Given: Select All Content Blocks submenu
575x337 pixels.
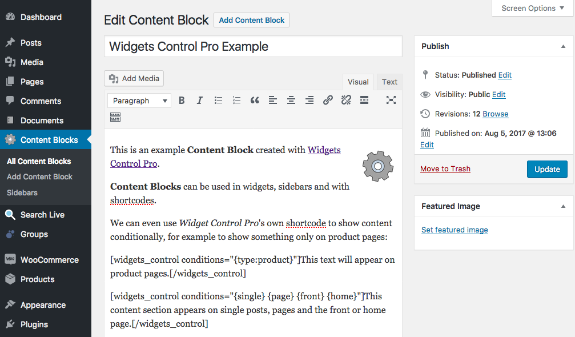Looking at the screenshot, I should click(x=39, y=161).
